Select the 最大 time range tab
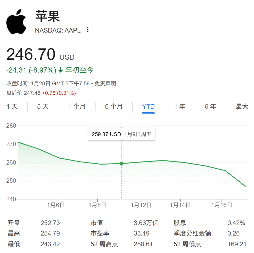254x253 pixels. [x=242, y=106]
